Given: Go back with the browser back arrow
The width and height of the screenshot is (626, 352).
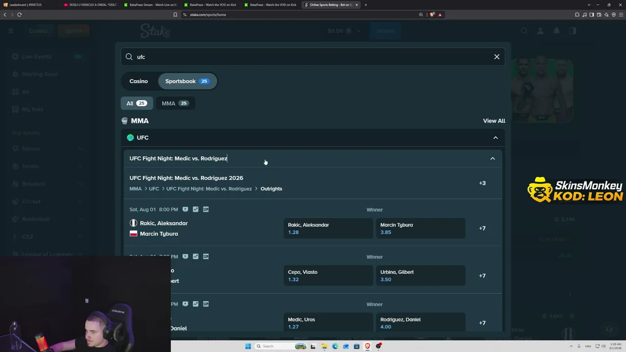Looking at the screenshot, I should (x=5, y=15).
